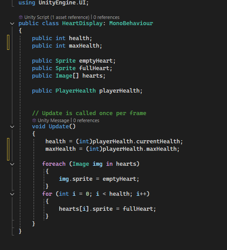The height and width of the screenshot is (250, 227).
Task: Click the fullHeart field declaration
Action: point(94,68)
